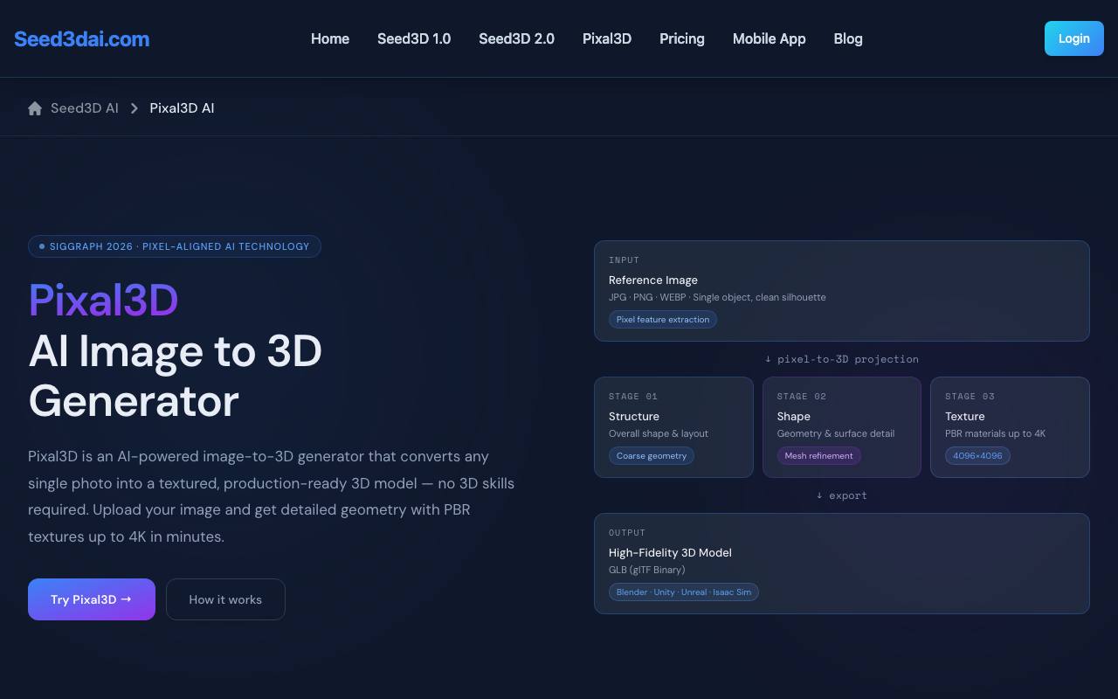Screen dimensions: 1118x699
Task: Go to the Home nav item
Action: tap(330, 38)
